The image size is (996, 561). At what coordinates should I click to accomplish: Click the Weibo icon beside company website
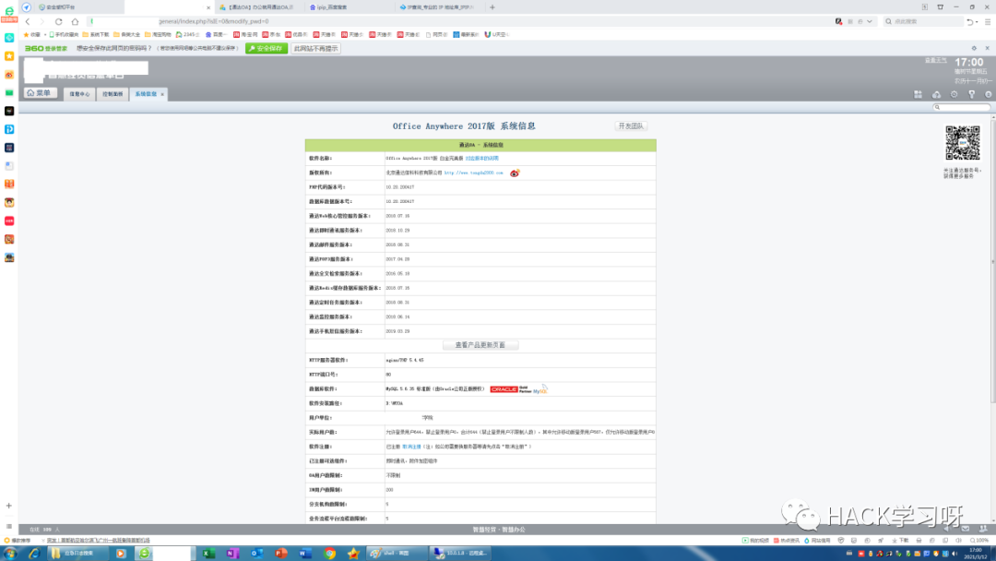515,173
